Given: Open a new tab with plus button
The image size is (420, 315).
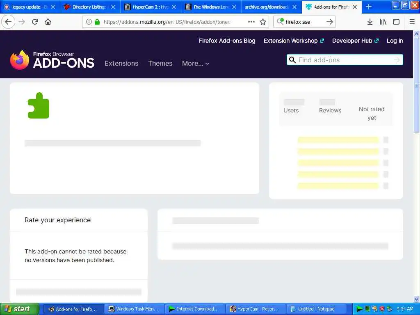Looking at the screenshot, I should coord(369,7).
